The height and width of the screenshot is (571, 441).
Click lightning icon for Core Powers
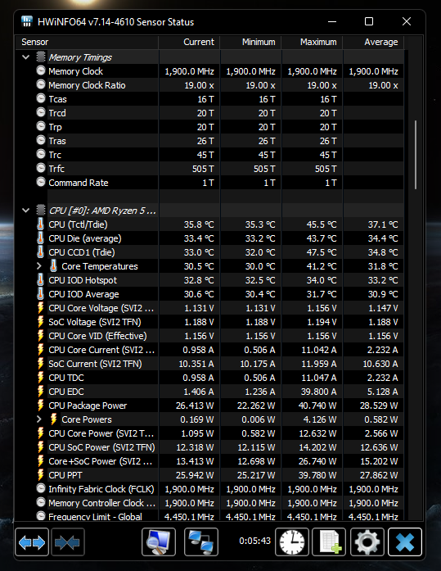(x=53, y=419)
